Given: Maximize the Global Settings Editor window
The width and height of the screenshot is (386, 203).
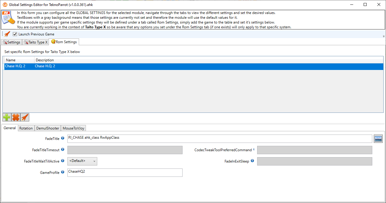Looking at the screenshot, I should (365, 4).
